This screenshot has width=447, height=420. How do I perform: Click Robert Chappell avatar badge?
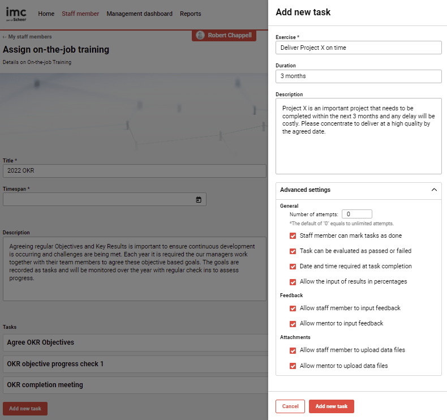[x=224, y=35]
